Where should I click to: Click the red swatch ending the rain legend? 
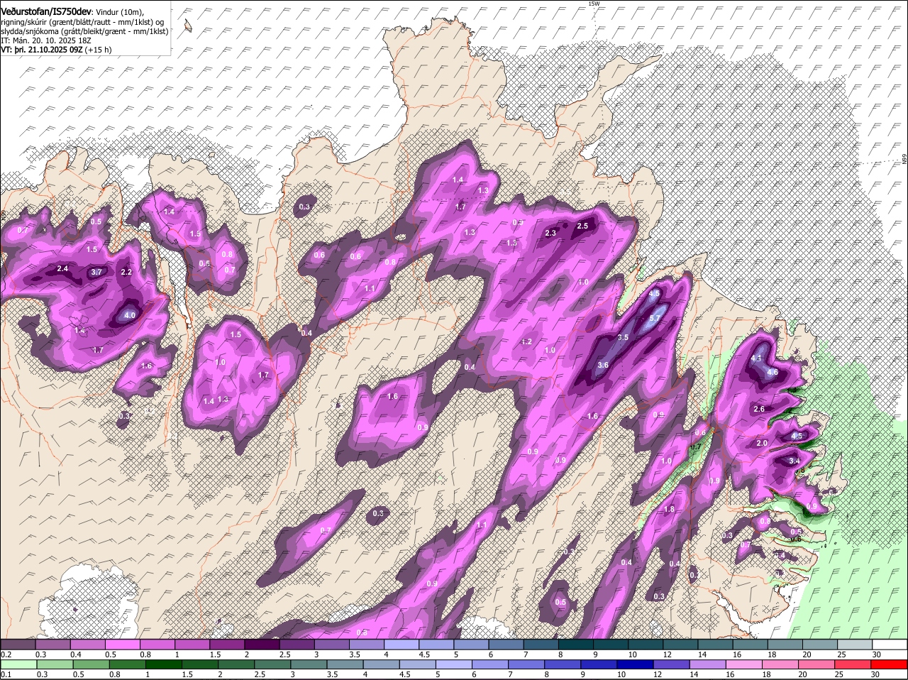point(890,664)
